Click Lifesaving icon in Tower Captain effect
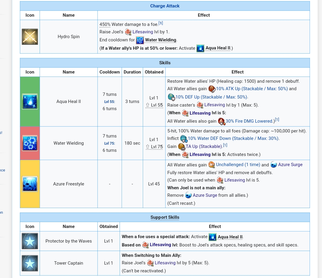The height and width of the screenshot is (278, 322). coord(150,263)
